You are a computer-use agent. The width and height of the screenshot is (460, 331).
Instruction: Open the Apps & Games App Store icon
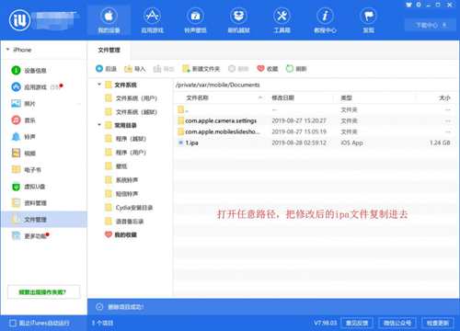(153, 20)
